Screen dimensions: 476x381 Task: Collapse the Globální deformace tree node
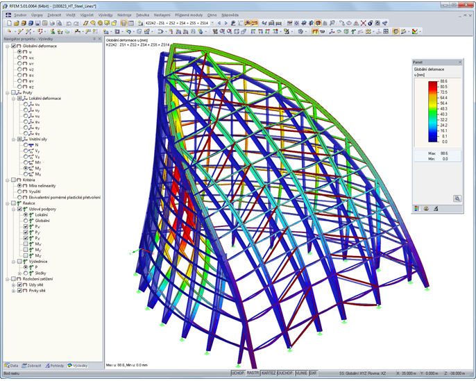pos(7,46)
